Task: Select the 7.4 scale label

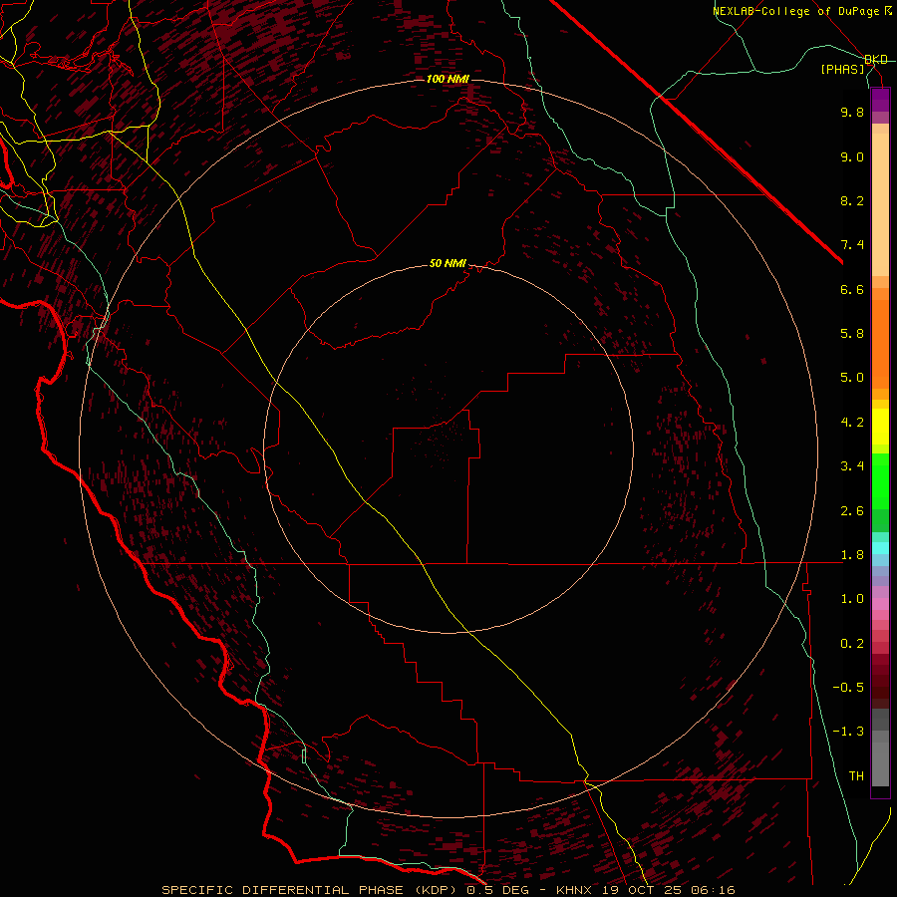Action: click(852, 245)
